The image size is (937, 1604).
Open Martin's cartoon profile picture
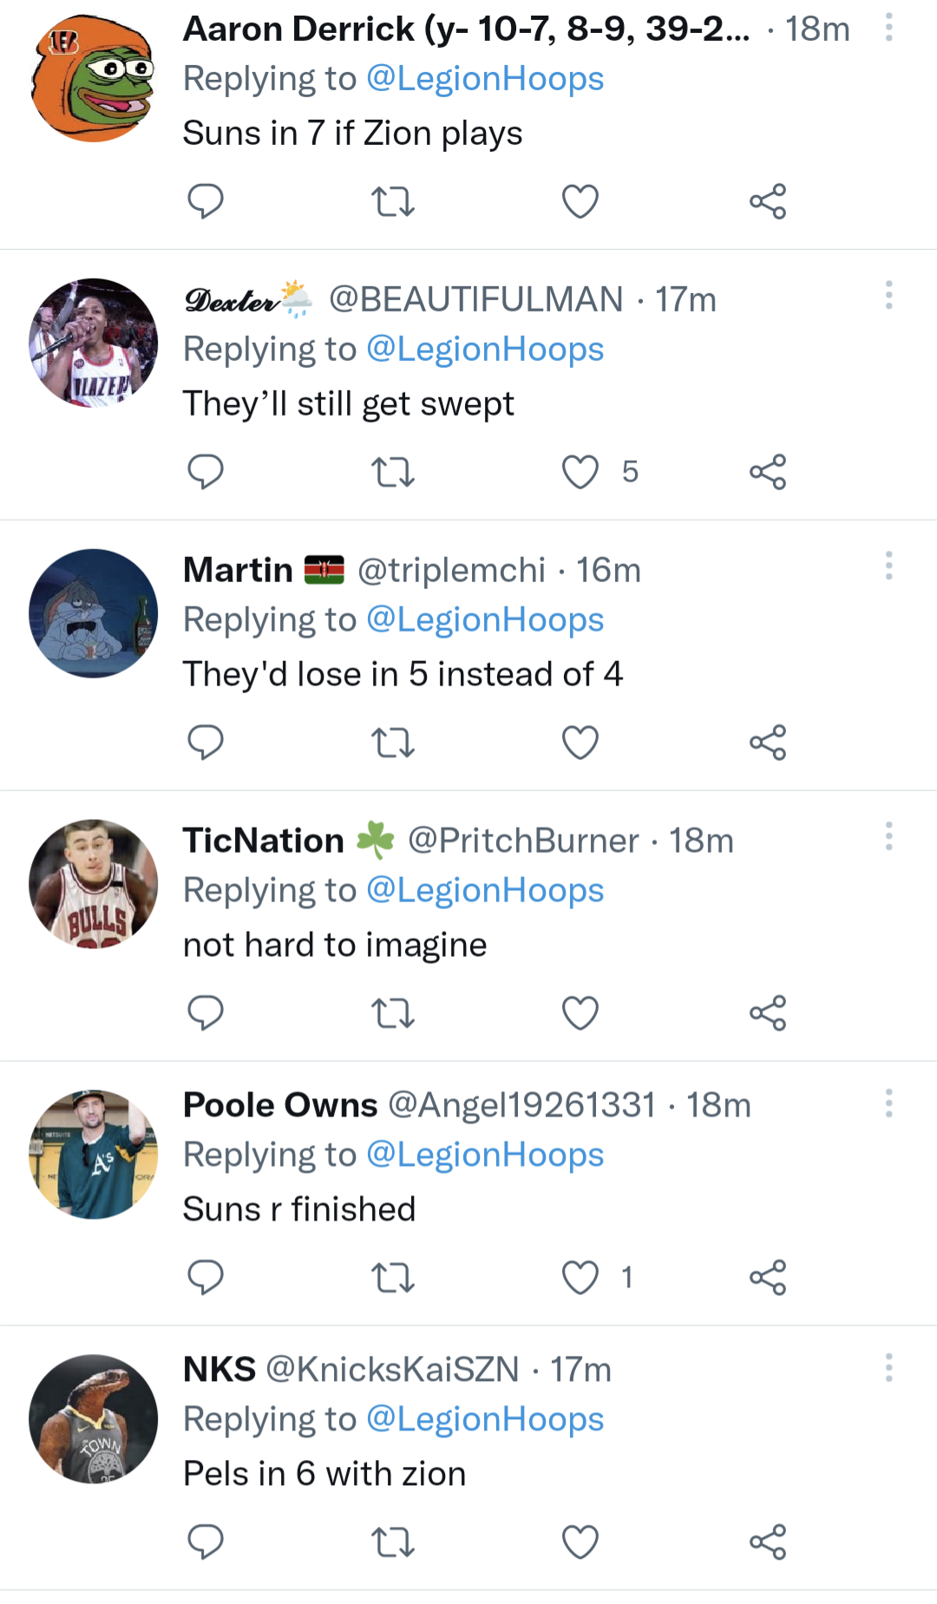click(94, 613)
